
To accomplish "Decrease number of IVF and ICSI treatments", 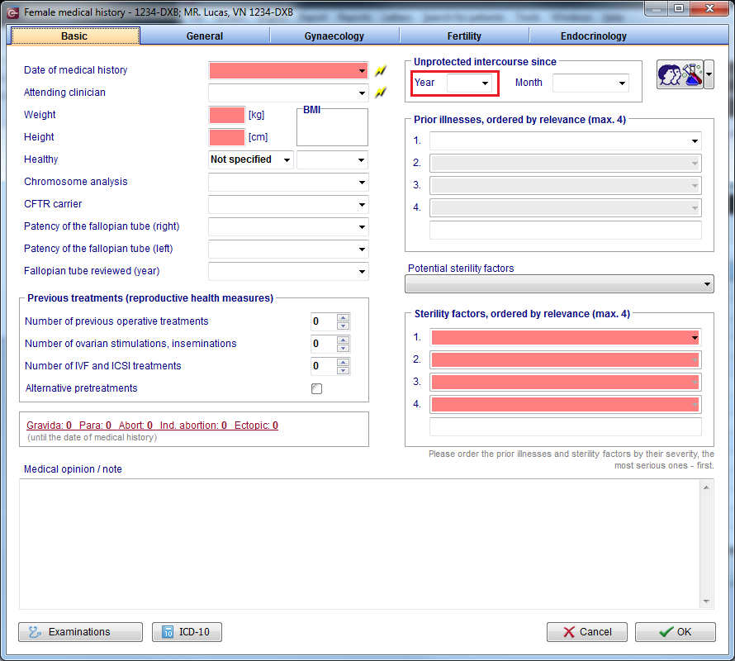I will [343, 370].
